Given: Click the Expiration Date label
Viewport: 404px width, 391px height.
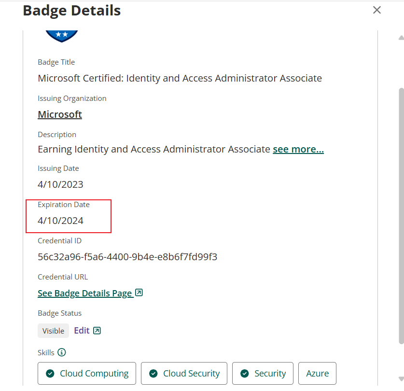Looking at the screenshot, I should tap(64, 205).
